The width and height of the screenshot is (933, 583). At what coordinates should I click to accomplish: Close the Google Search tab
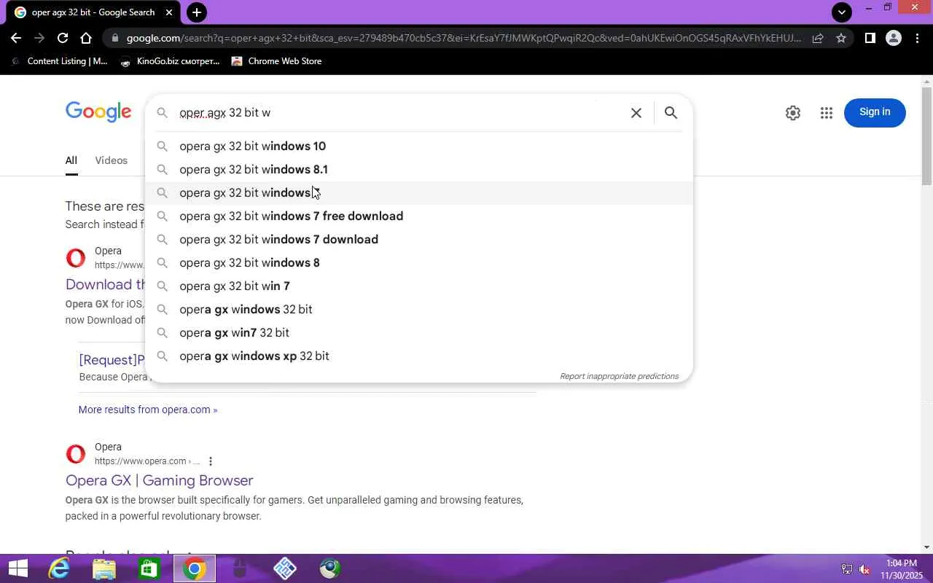[x=169, y=12]
